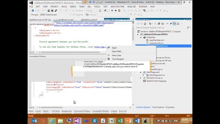
Task: Open the Call Stack tab
Action: pyautogui.click(x=56, y=111)
